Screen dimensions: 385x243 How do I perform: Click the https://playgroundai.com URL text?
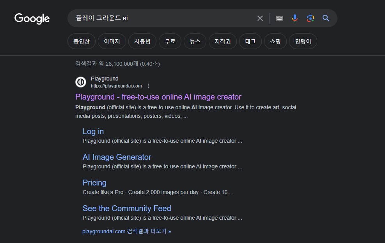click(116, 86)
